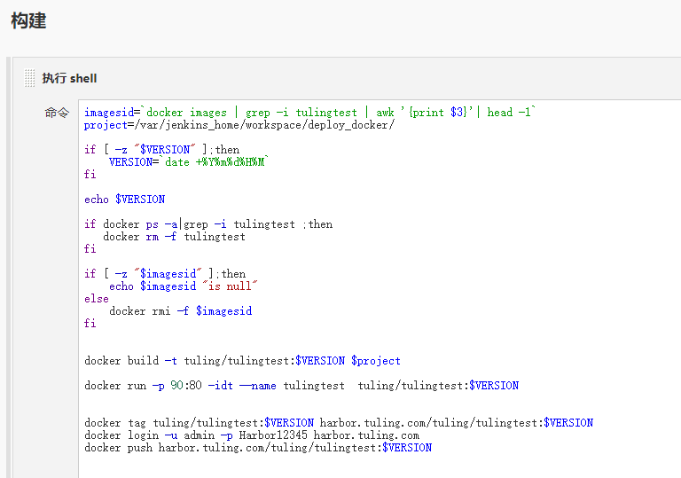Click the docker rm -f tulingtest line
The width and height of the screenshot is (681, 478).
[174, 237]
